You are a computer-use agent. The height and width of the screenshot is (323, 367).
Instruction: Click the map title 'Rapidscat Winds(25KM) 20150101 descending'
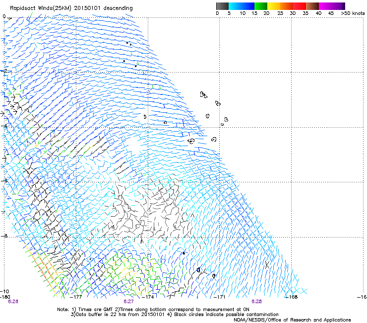point(71,8)
